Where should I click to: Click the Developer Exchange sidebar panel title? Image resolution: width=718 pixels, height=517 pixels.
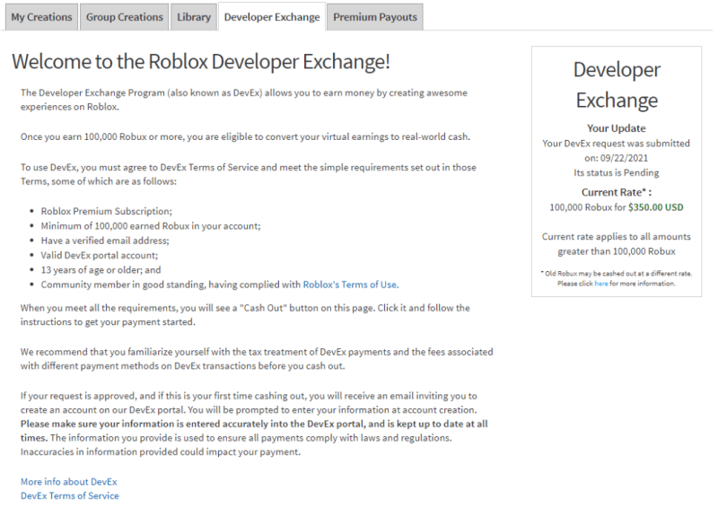[x=616, y=85]
